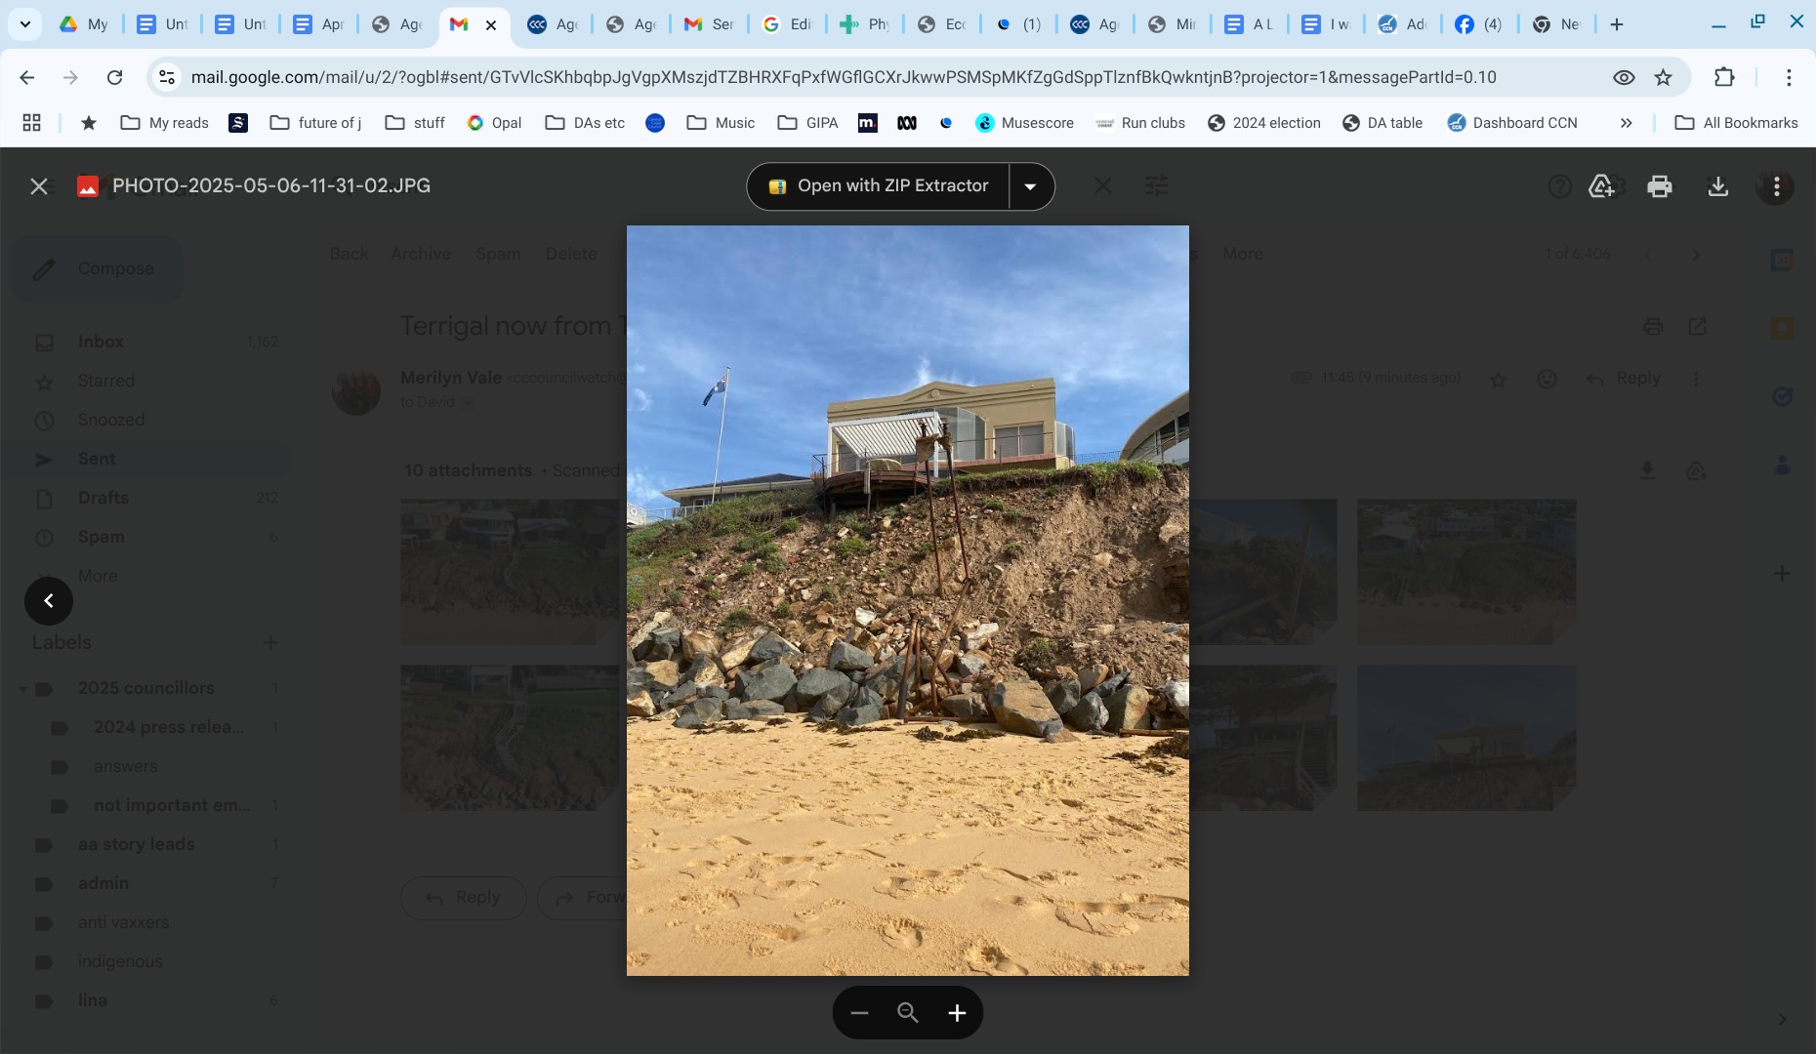The image size is (1816, 1054).
Task: Open a new browser tab
Action: (x=1617, y=24)
